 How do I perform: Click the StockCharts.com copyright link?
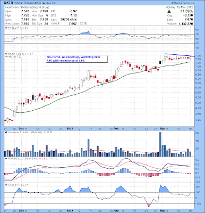click(x=183, y=3)
